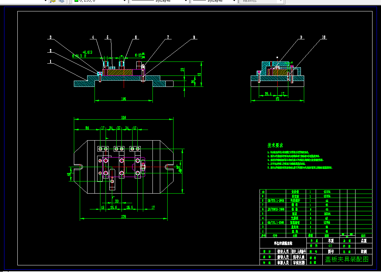This screenshot has width=381, height=272.
Task: Select the 29.4 dimension text
Action: [268, 94]
